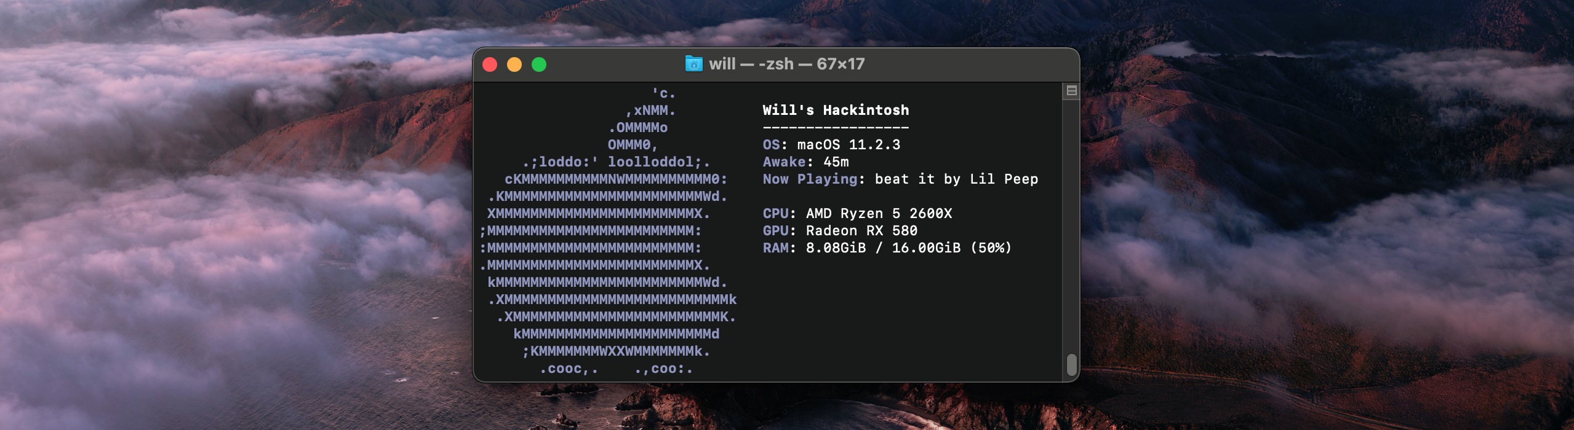Click the "Will's Hackintosh" heading text
This screenshot has width=1574, height=430.
(x=836, y=110)
